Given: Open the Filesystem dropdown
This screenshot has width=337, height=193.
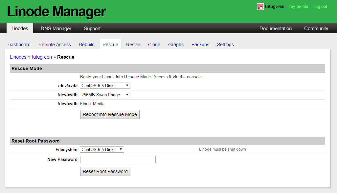Looking at the screenshot, I should tap(102, 149).
